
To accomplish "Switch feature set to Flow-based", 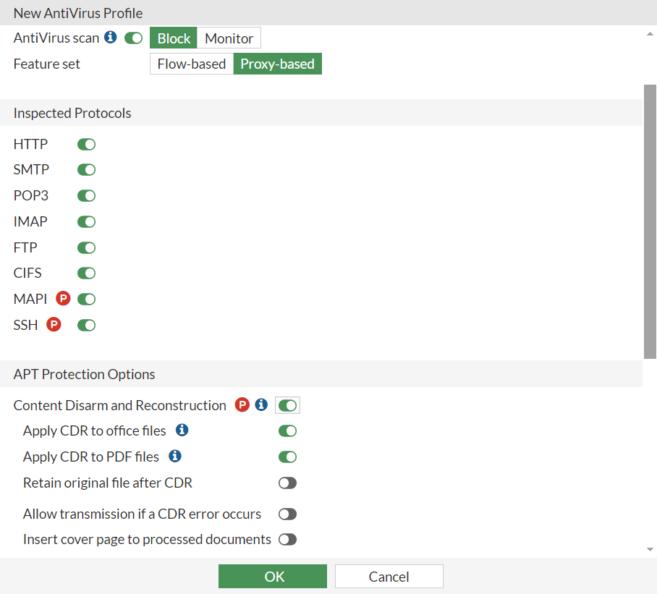I will [x=192, y=64].
